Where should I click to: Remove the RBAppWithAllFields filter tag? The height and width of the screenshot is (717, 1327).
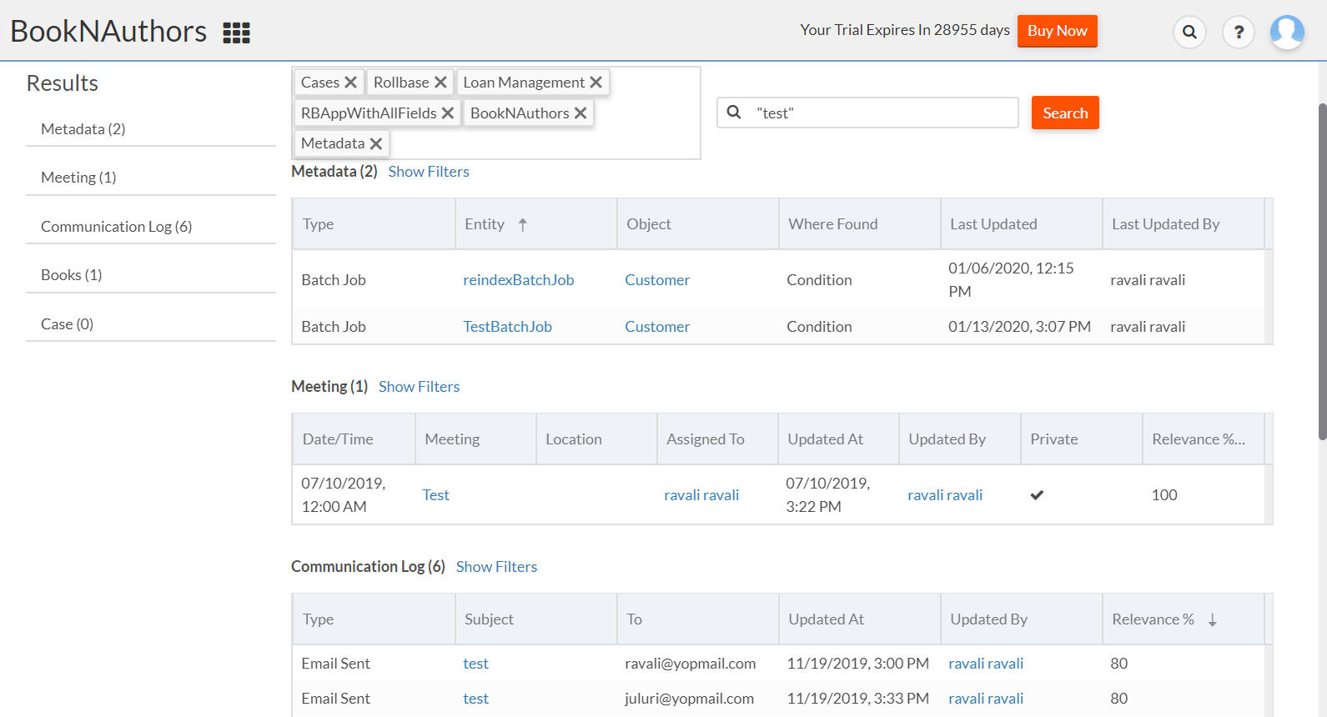coord(448,113)
